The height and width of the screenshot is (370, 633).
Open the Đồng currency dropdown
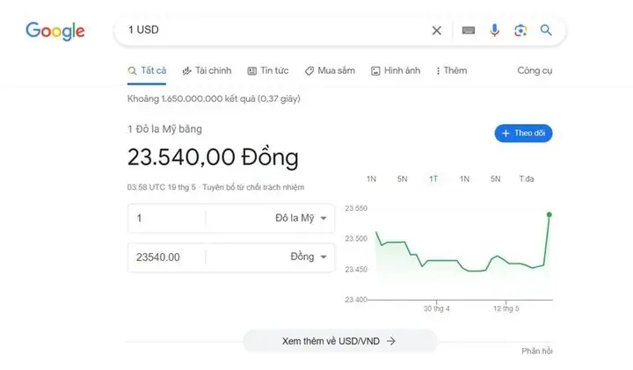(x=309, y=257)
